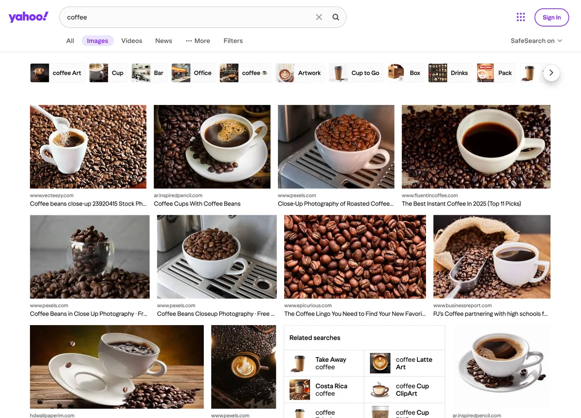Choose the Drinks suggestion chip
This screenshot has width=581, height=418.
point(450,73)
